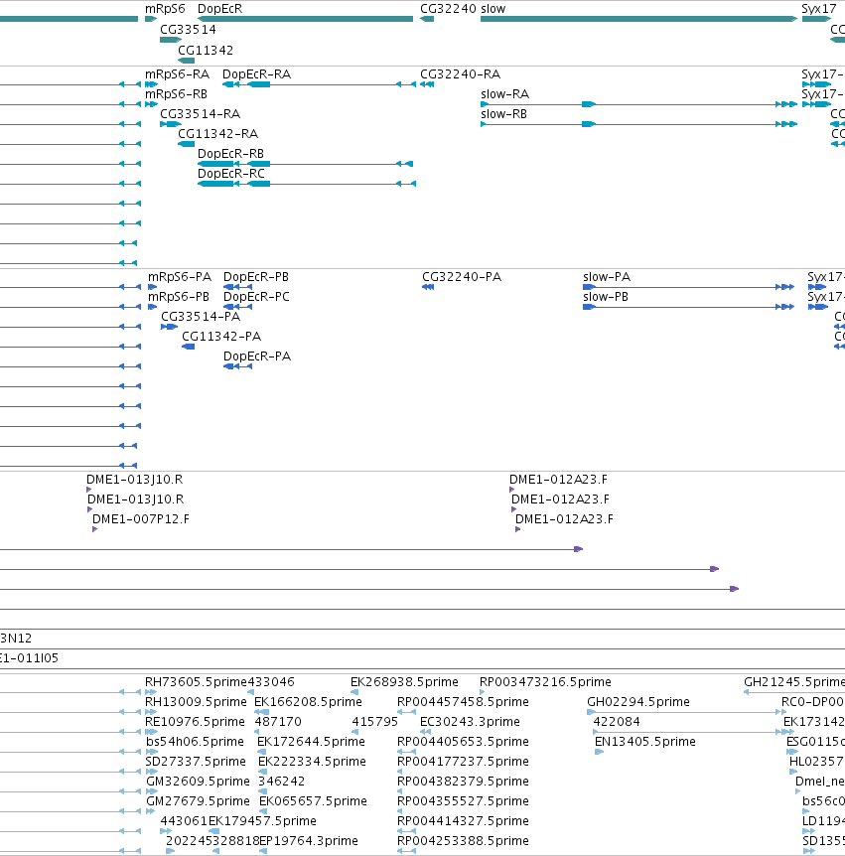Click the RH13009.5prime EST label
The width and height of the screenshot is (845, 856).
click(x=196, y=702)
